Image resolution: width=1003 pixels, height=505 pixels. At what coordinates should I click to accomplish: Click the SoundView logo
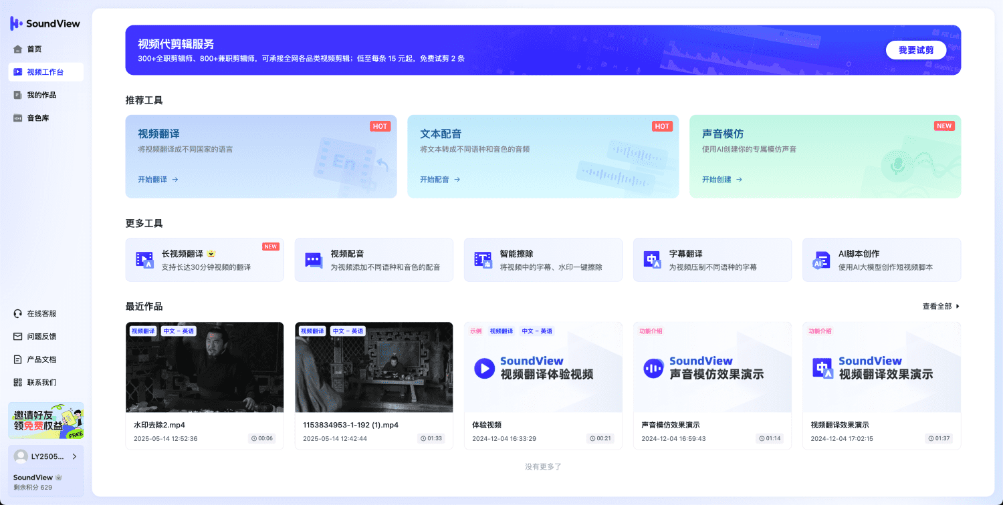click(45, 23)
